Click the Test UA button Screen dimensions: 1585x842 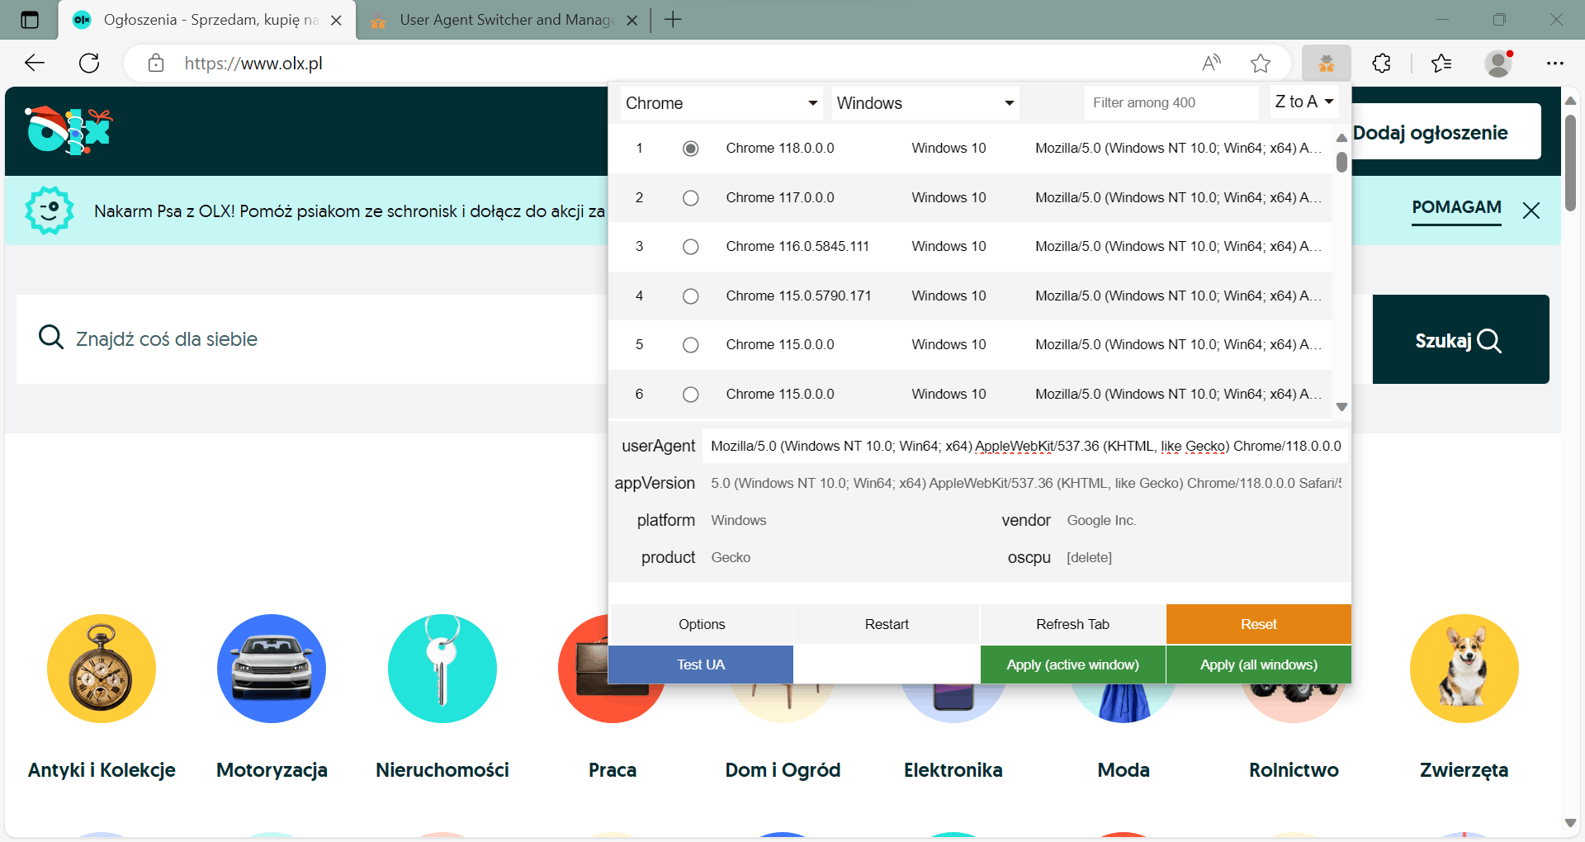701,665
